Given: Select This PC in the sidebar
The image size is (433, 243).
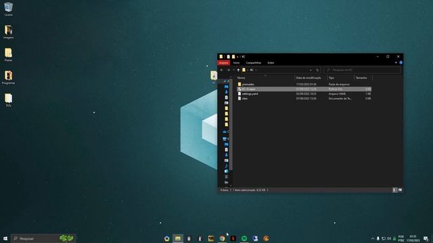Looking at the screenshot, I should [x=225, y=139].
